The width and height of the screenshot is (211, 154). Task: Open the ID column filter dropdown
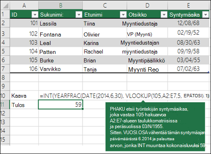(x=35, y=15)
